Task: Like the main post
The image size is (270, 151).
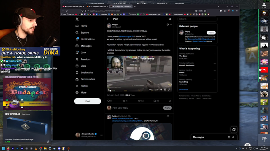Action: (x=139, y=101)
